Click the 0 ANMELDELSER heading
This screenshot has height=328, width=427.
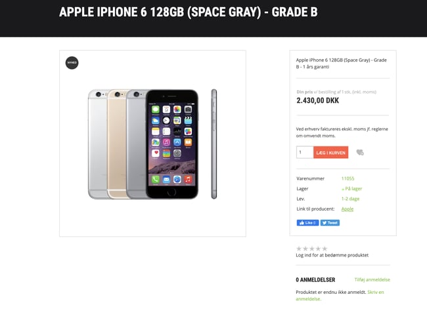click(x=315, y=279)
